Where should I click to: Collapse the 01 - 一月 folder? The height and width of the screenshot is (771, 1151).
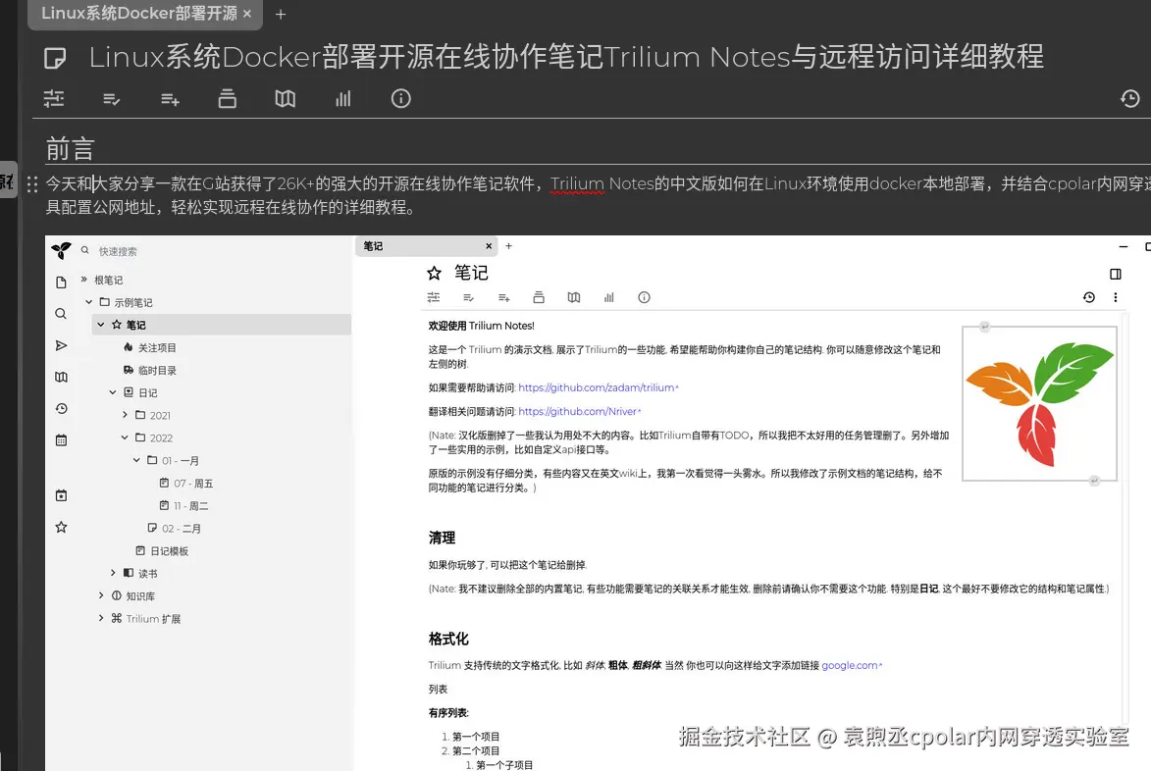tap(136, 461)
